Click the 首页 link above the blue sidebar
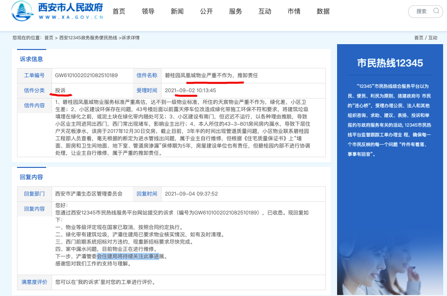Image resolution: width=447 pixels, height=296 pixels. tap(418, 38)
